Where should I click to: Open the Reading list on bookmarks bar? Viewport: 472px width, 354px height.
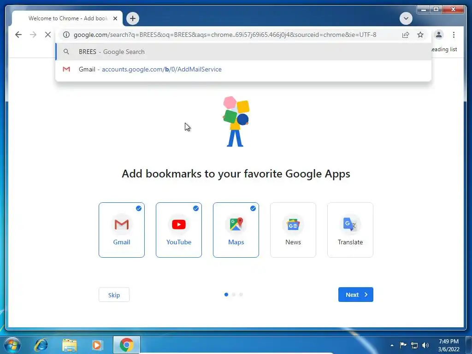pos(444,49)
